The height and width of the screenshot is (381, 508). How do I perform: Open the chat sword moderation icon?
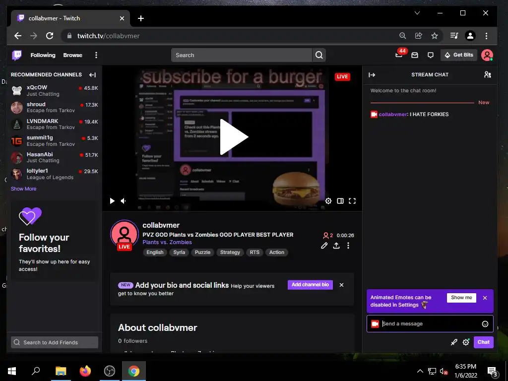click(454, 342)
